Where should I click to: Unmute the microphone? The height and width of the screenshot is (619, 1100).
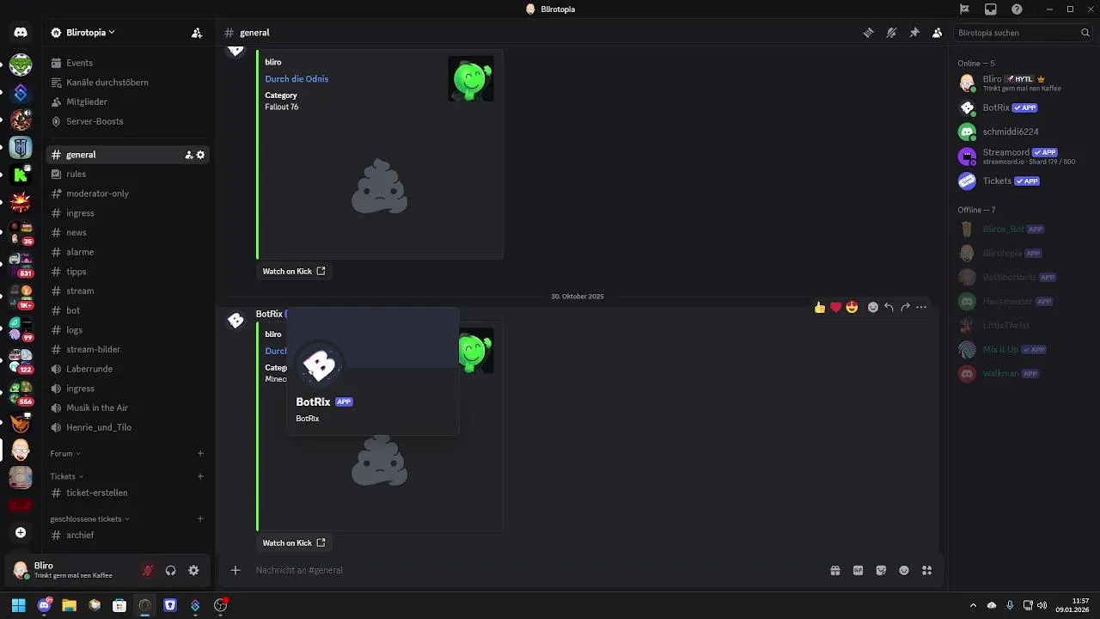point(148,570)
